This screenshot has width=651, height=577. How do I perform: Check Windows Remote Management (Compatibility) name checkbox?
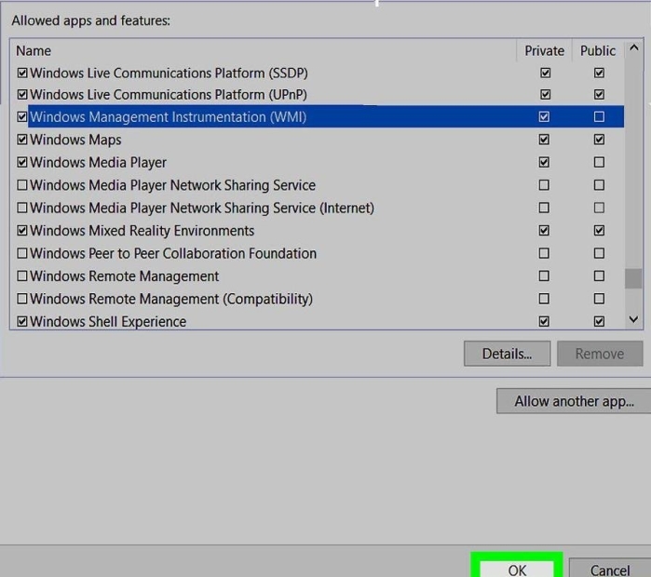[22, 299]
